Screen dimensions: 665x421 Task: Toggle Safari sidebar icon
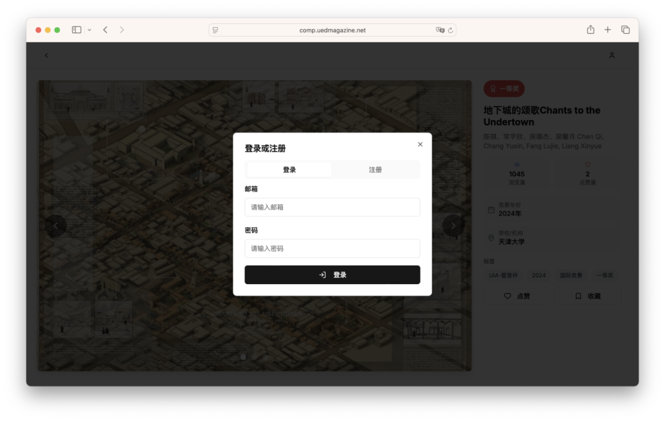click(x=76, y=30)
